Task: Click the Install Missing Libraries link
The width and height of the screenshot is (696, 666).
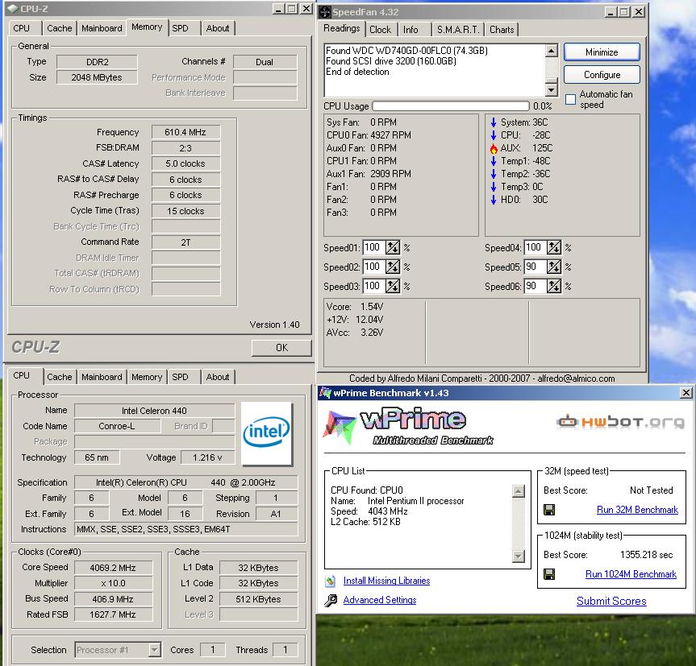Action: pos(386,581)
